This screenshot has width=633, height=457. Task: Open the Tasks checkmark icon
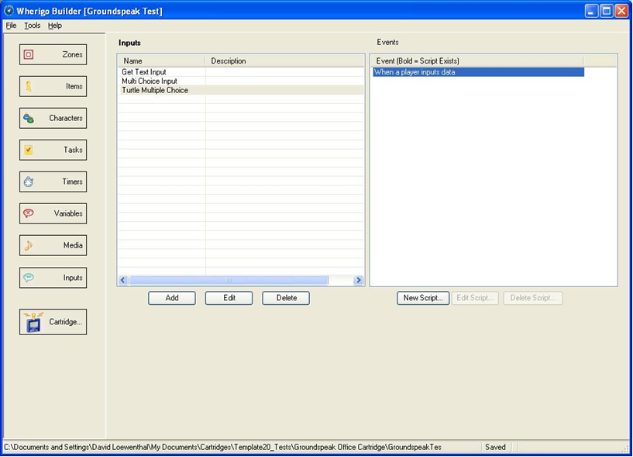28,150
